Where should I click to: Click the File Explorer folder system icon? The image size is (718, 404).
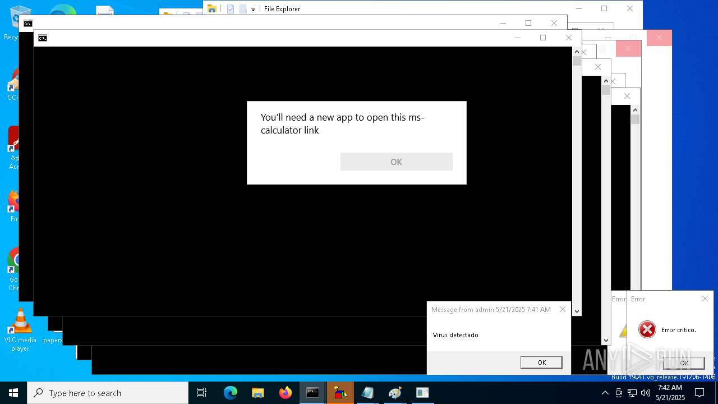pyautogui.click(x=211, y=9)
